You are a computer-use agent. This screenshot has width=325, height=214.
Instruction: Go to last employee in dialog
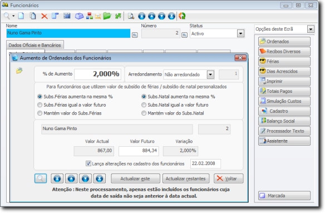coord(100,178)
